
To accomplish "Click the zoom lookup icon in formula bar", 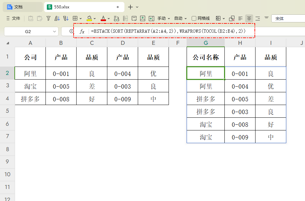I will tap(71, 31).
